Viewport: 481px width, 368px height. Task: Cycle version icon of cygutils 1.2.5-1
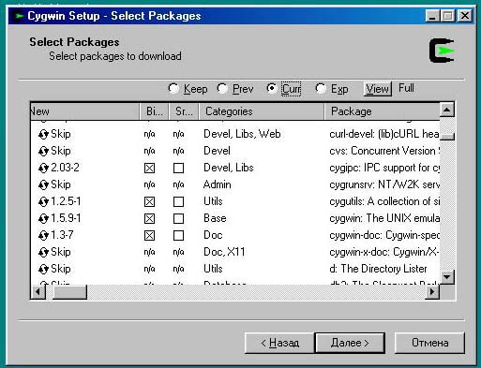43,202
